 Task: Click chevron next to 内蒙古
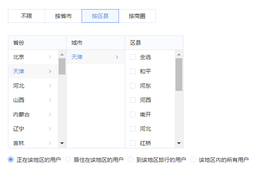pyautogui.click(x=50, y=114)
